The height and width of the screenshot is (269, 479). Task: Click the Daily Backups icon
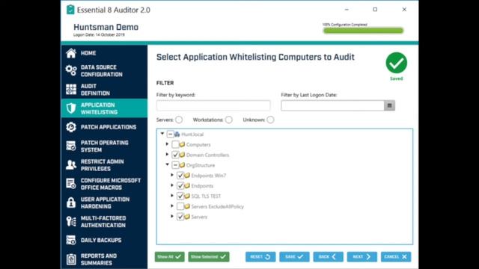click(x=71, y=240)
